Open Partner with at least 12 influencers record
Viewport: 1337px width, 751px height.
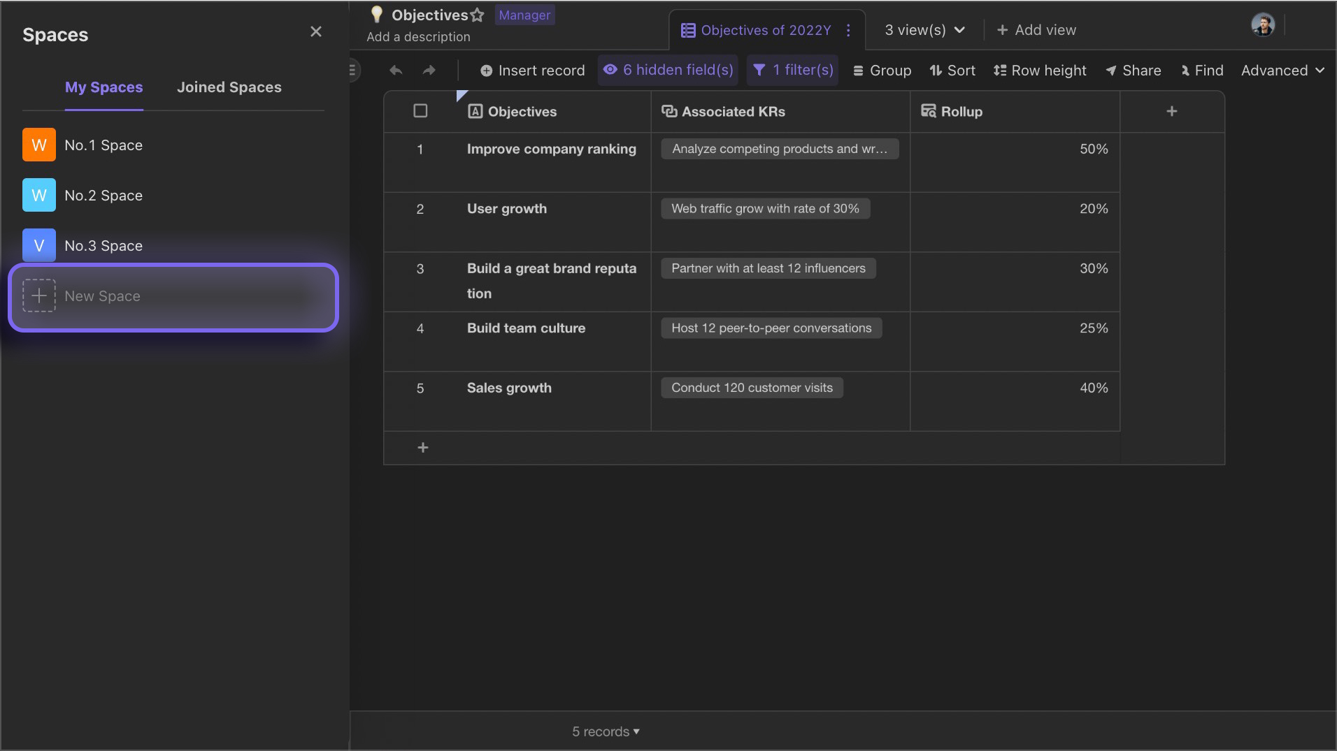(768, 268)
